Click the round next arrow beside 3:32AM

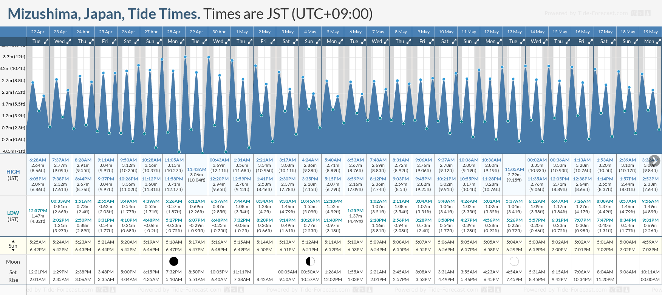tap(654, 160)
